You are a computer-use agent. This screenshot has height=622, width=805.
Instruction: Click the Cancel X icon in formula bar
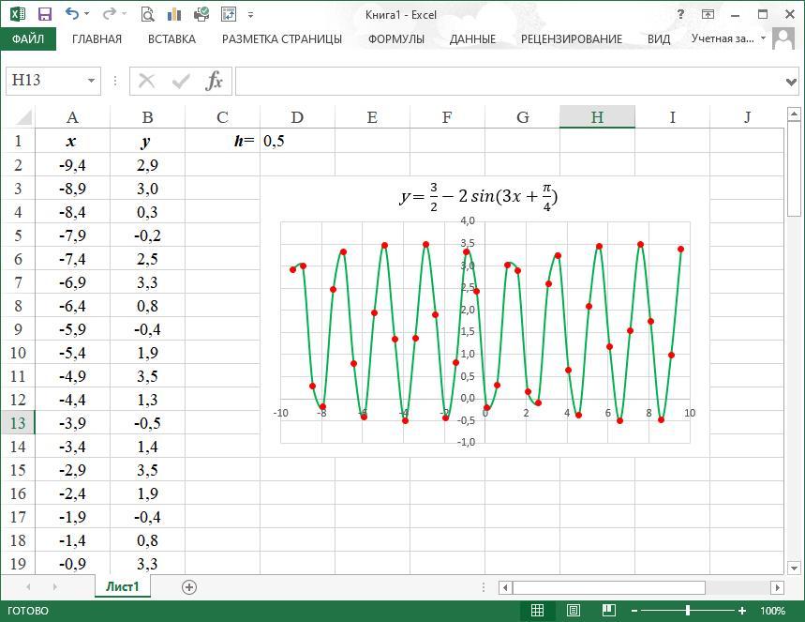[x=146, y=81]
